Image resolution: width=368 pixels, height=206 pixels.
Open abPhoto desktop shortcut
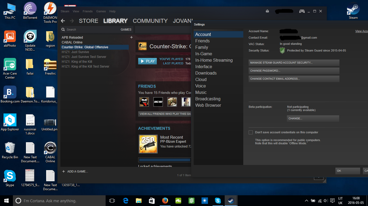point(10,39)
